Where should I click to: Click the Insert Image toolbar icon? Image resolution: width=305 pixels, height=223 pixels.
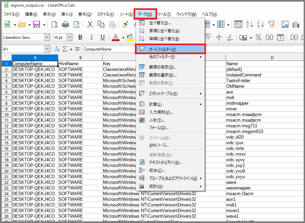(x=285, y=25)
